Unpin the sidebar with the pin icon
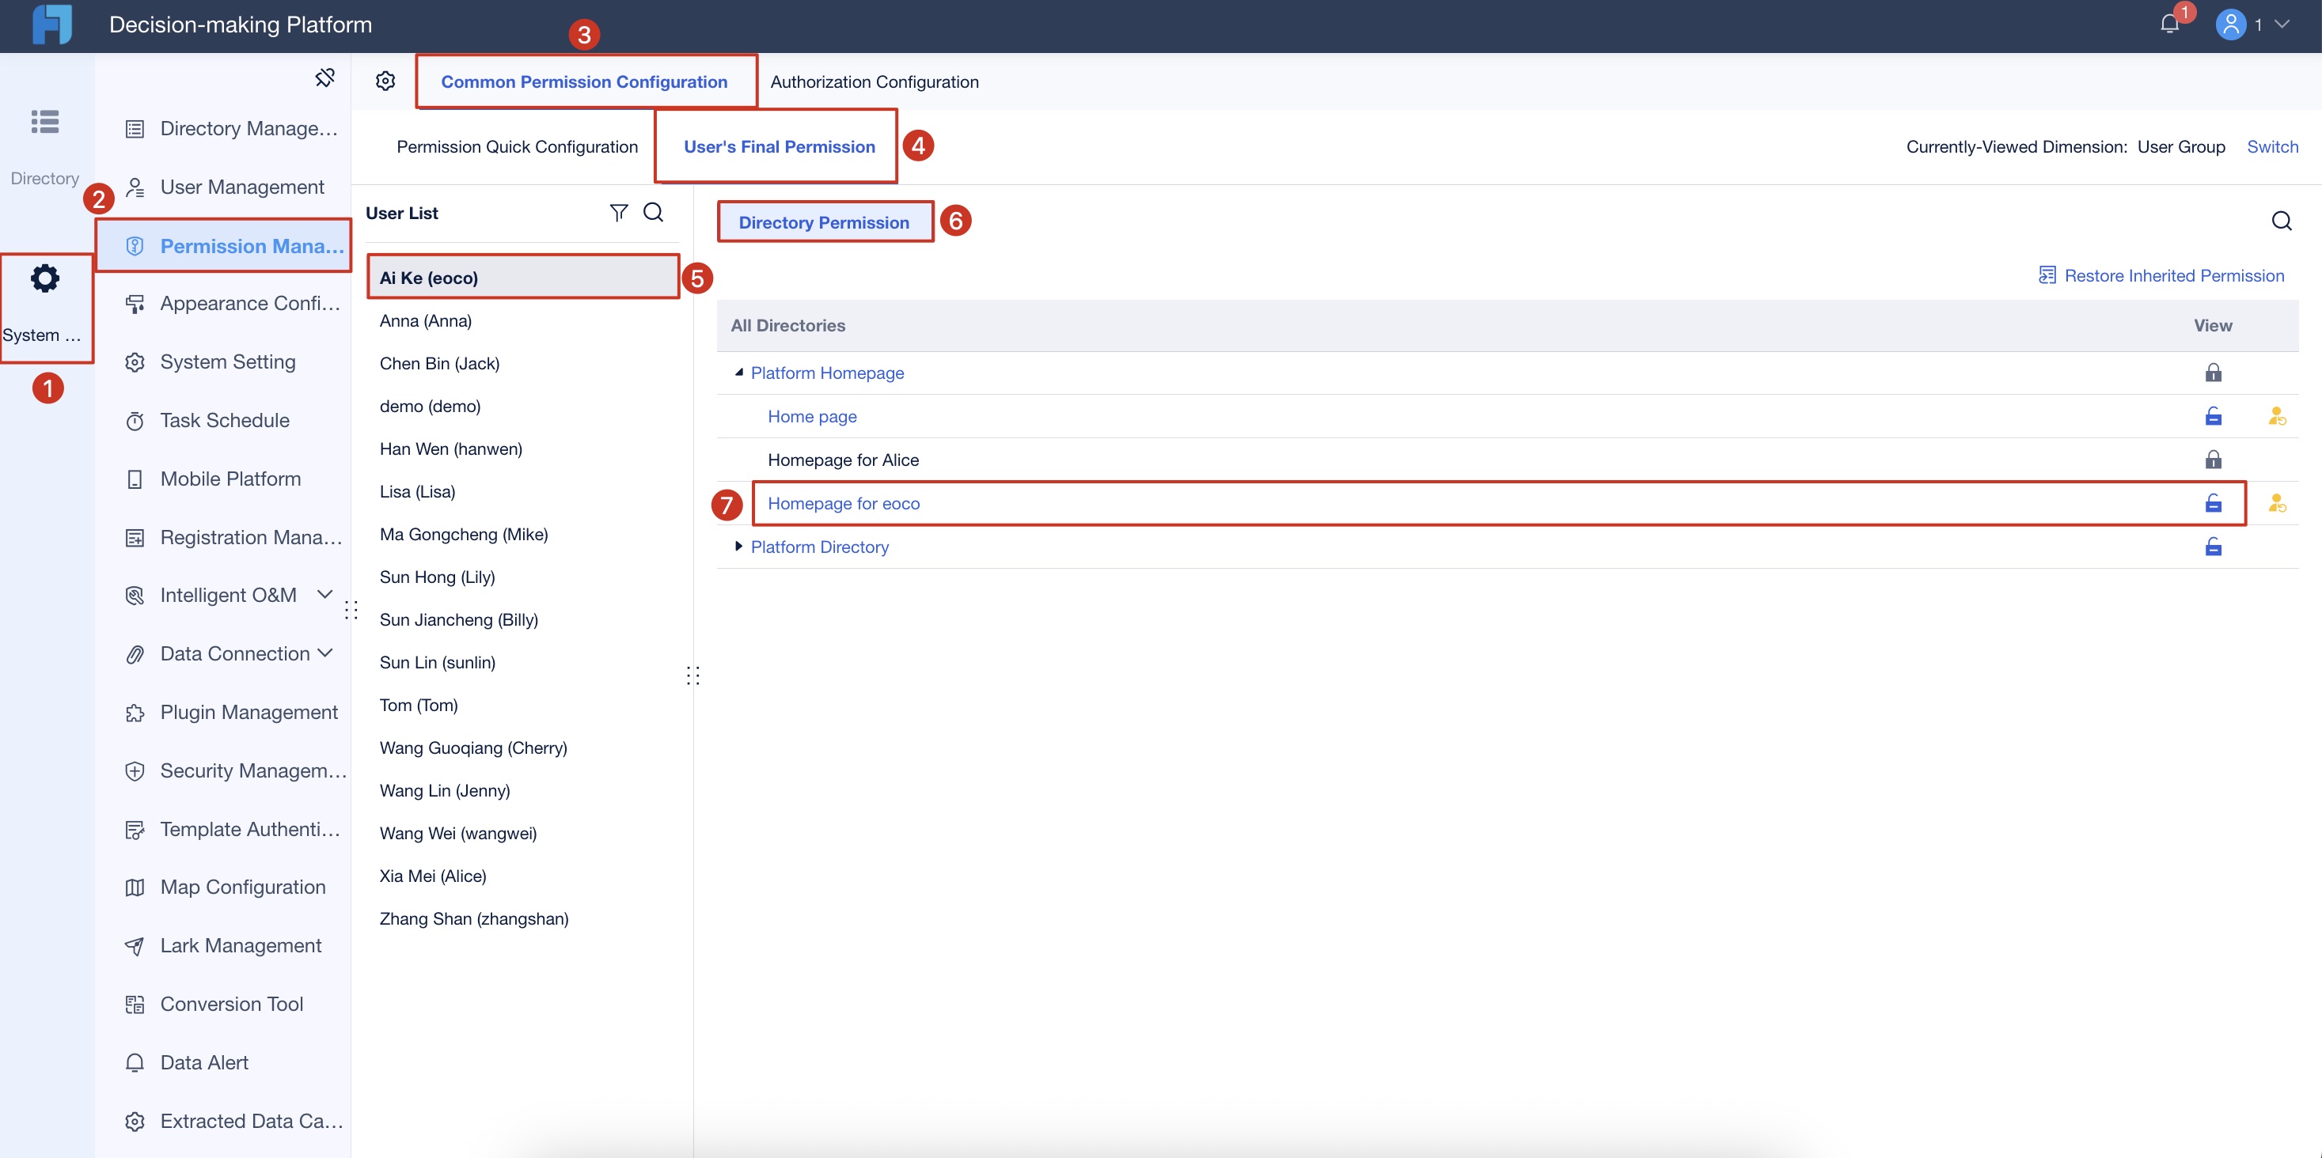 [x=324, y=78]
